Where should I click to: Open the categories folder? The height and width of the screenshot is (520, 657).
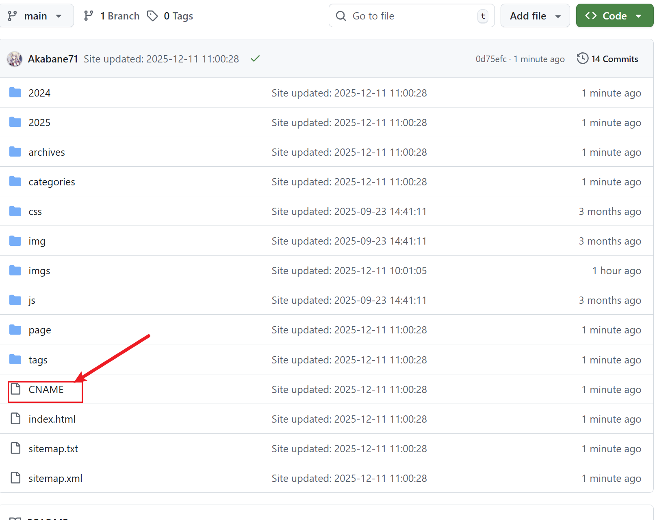52,182
